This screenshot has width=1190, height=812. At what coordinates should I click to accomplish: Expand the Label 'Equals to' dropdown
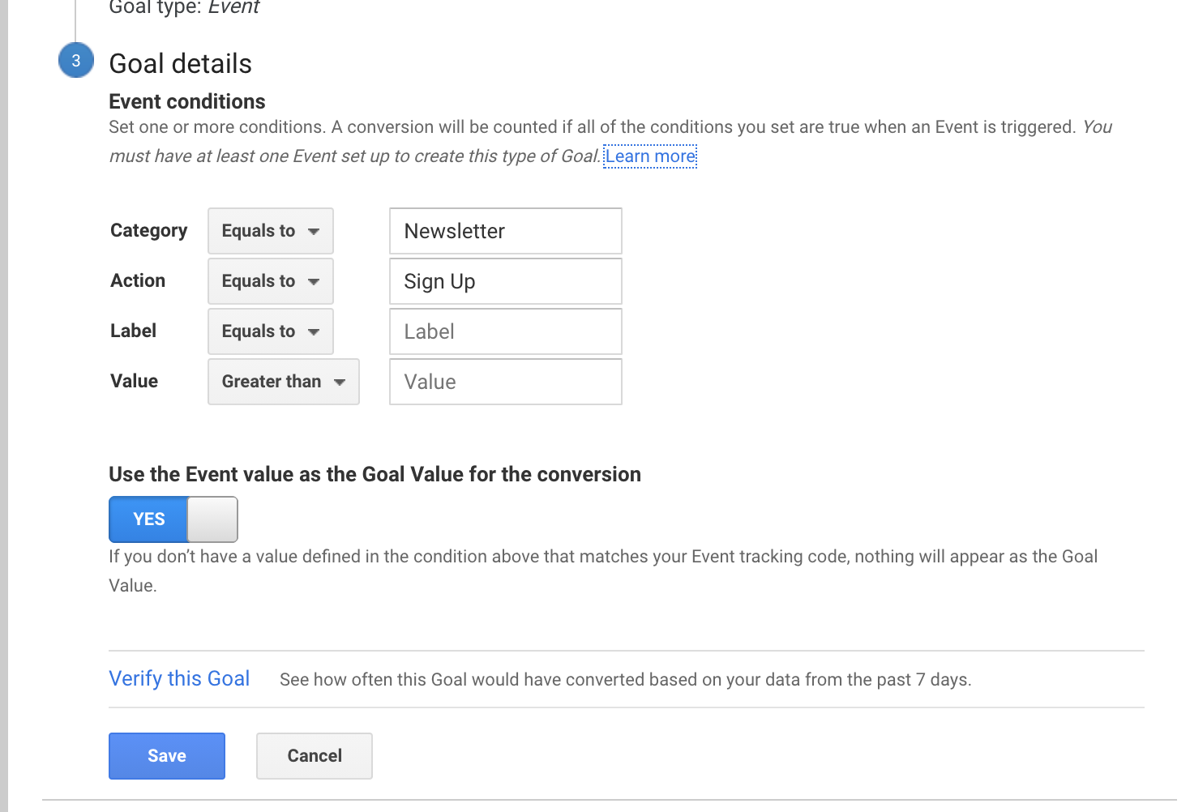[x=270, y=331]
